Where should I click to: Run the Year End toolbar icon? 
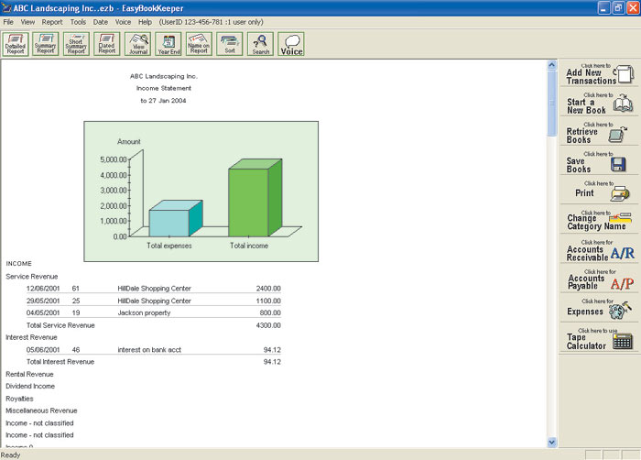pyautogui.click(x=168, y=44)
